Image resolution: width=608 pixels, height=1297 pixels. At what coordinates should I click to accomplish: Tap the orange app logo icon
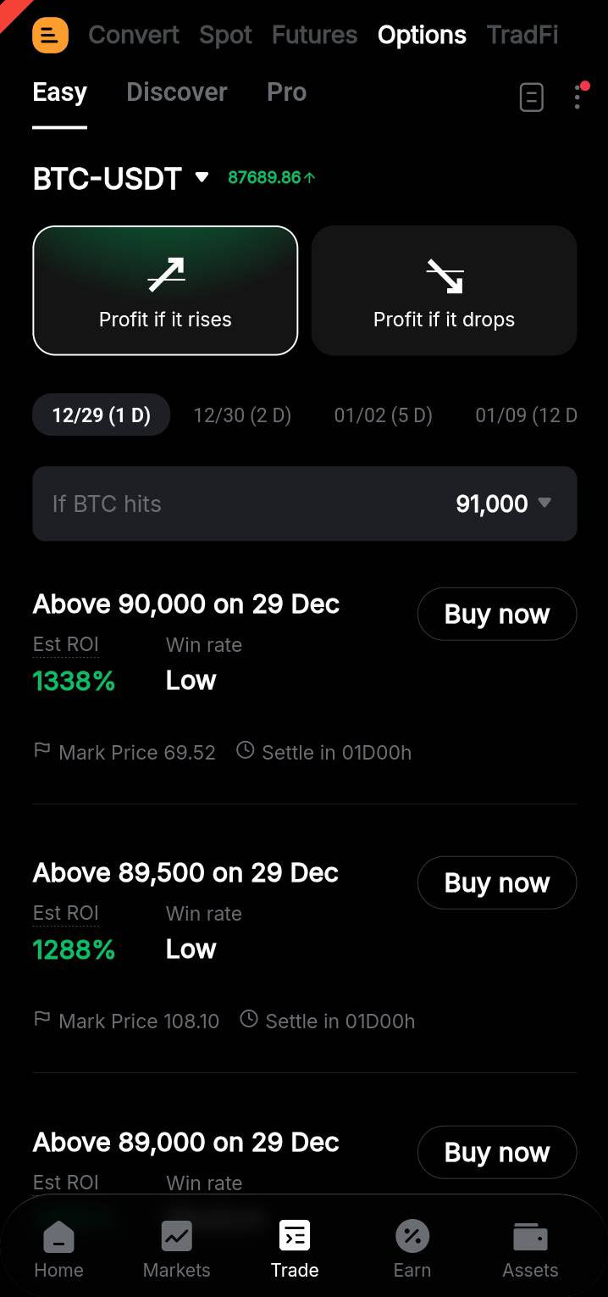50,35
